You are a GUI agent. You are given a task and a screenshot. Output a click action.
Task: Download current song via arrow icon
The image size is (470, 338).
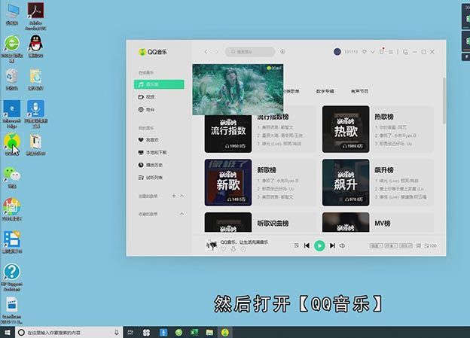[x=233, y=249]
